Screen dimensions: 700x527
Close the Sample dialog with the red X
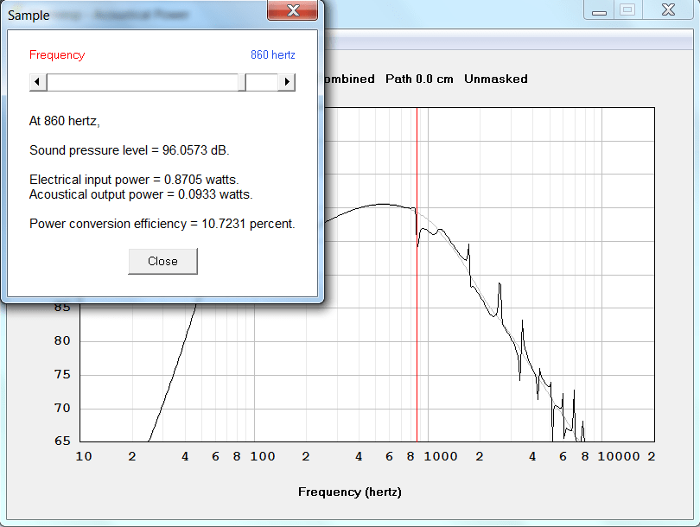coord(293,10)
